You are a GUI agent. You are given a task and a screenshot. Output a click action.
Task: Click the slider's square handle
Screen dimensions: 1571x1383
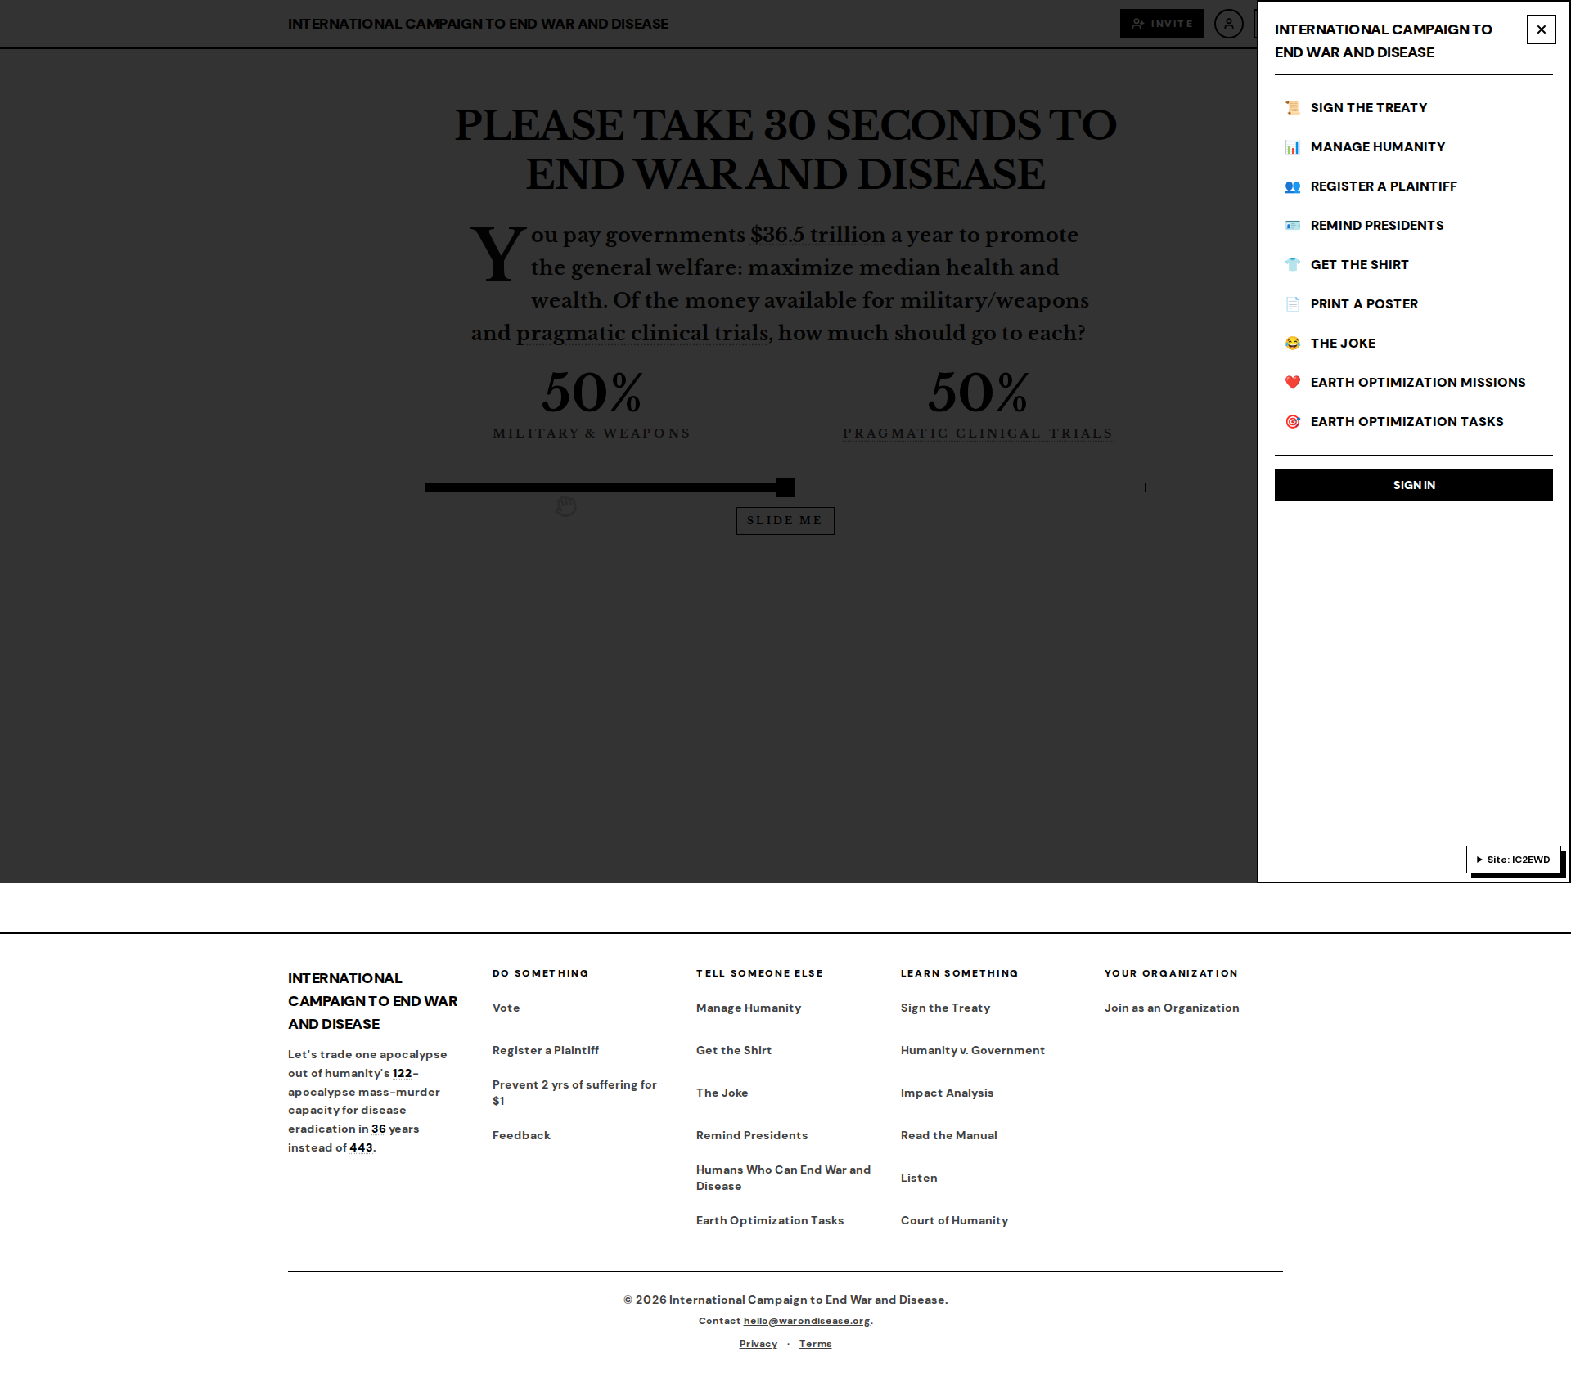point(785,487)
